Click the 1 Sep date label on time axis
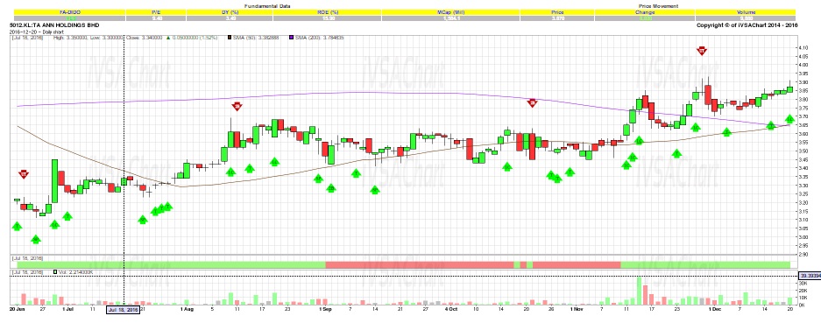The width and height of the screenshot is (821, 323). tap(326, 309)
